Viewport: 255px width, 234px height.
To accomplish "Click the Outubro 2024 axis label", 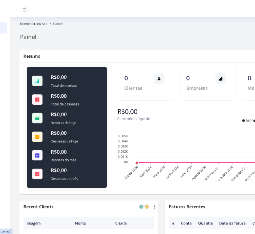I will coord(225,174).
